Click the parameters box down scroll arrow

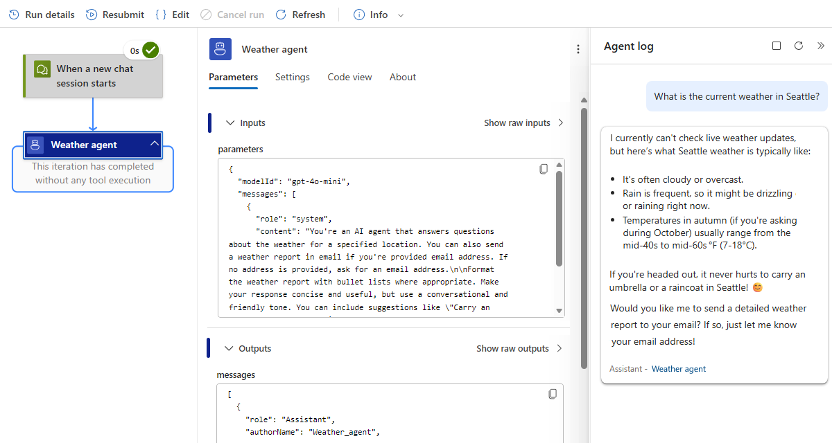560,311
